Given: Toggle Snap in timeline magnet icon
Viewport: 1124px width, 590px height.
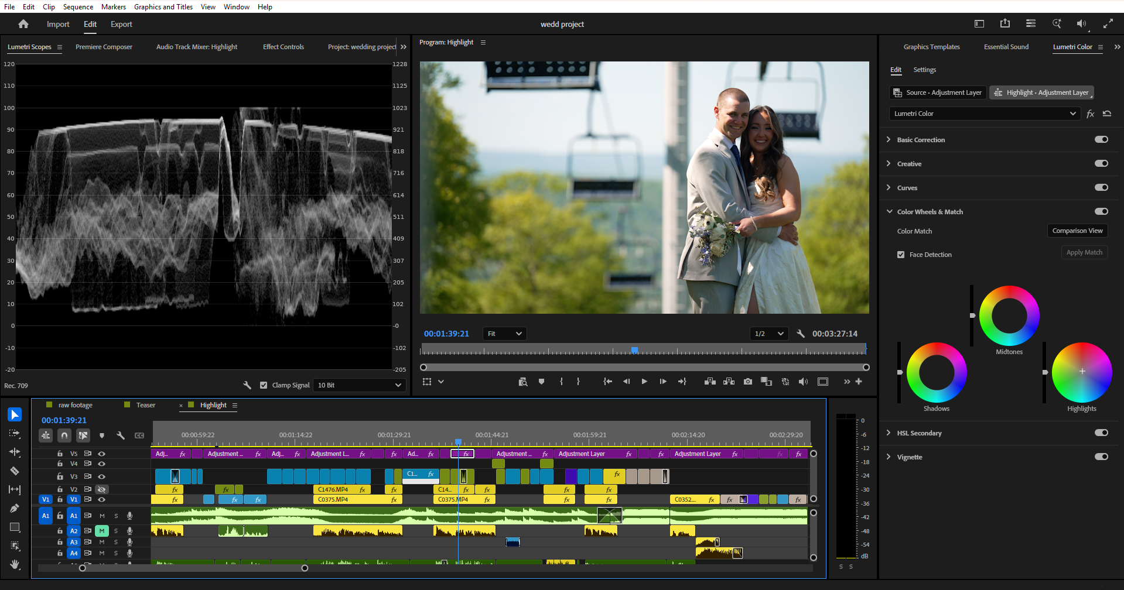Looking at the screenshot, I should [64, 435].
